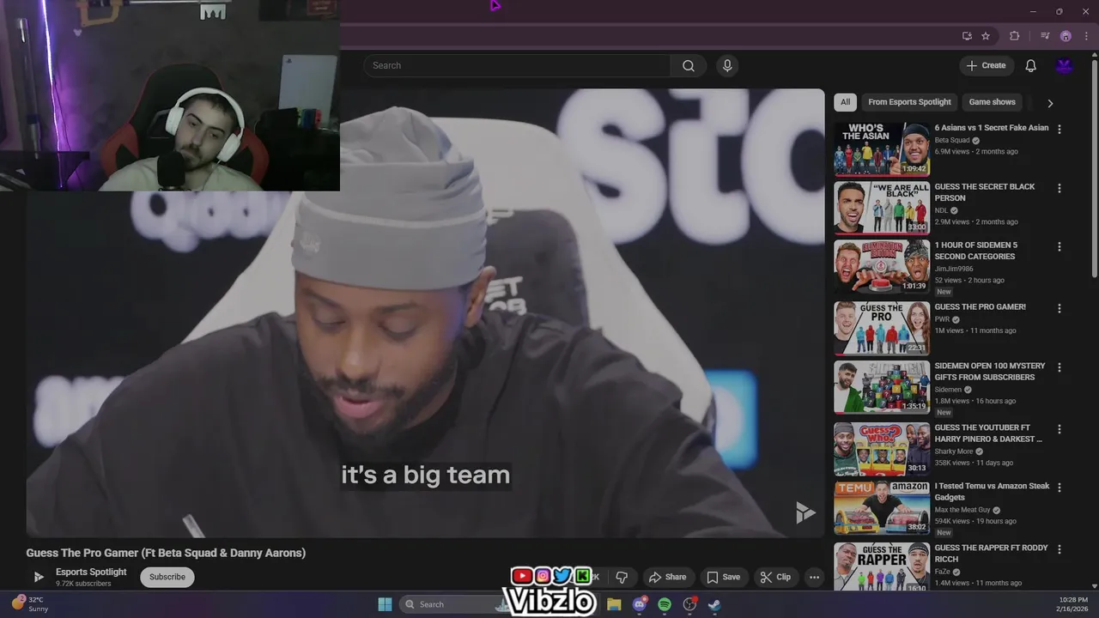Open options for "GUESS THE PRO GAMER!"
This screenshot has width=1099, height=618.
[1059, 308]
